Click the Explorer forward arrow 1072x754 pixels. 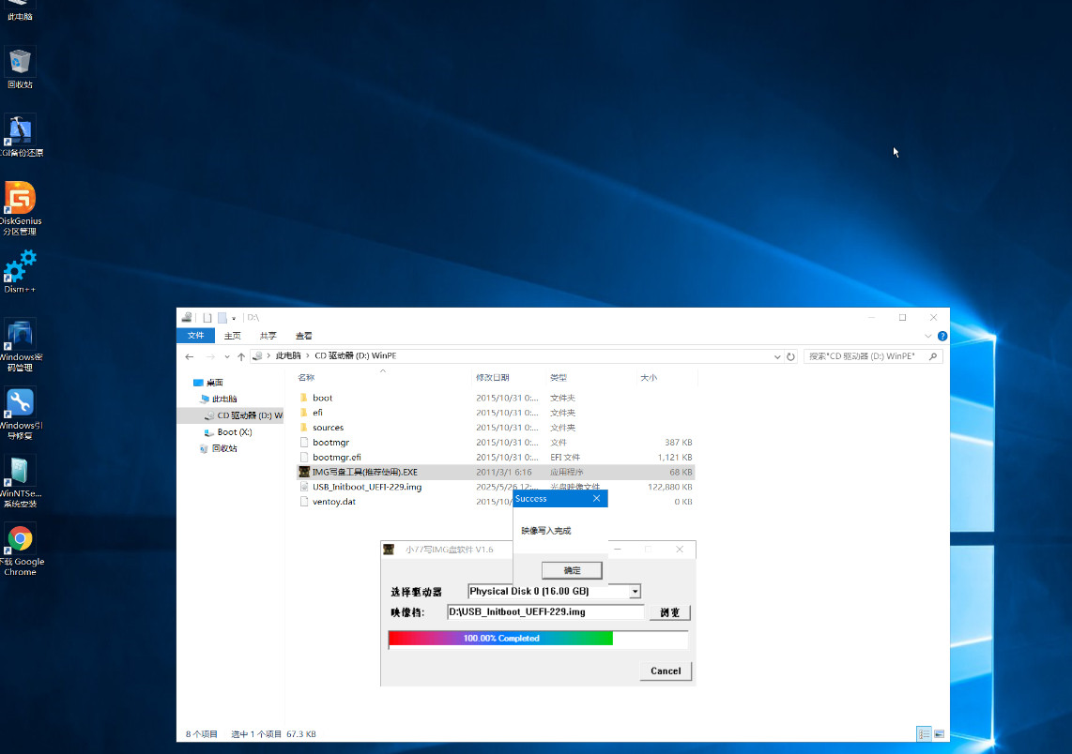pos(210,356)
